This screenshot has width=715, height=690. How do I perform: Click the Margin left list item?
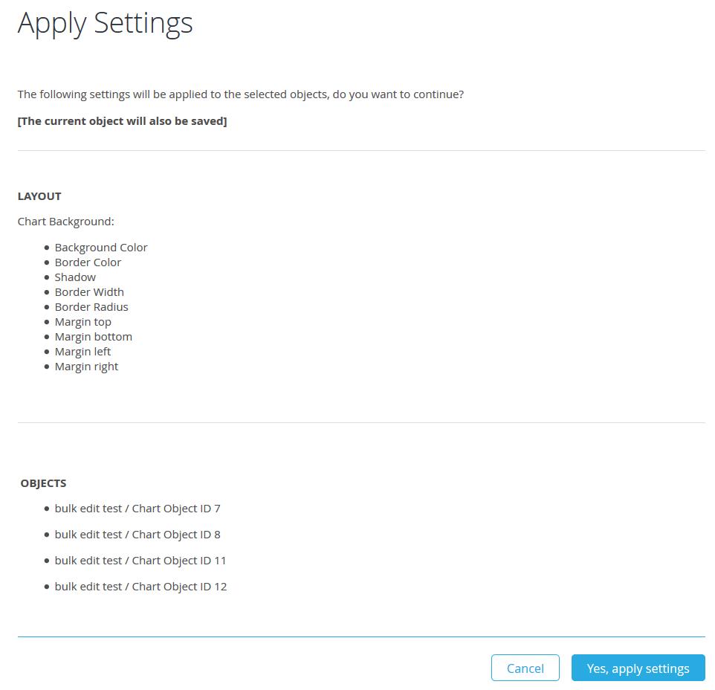[82, 352]
